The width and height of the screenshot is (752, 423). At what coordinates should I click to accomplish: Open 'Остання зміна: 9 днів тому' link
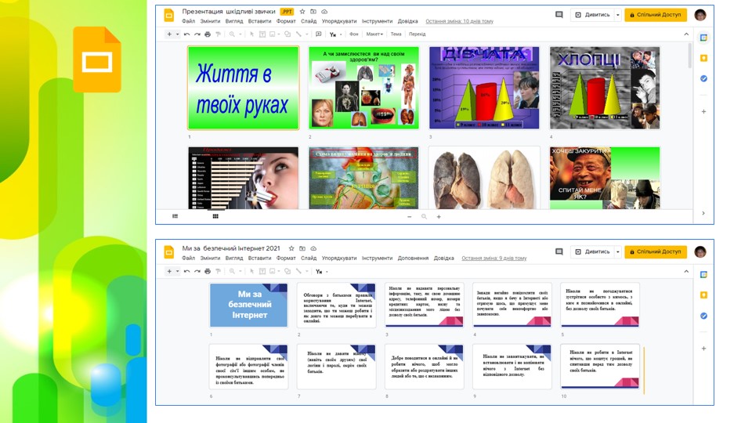click(494, 258)
